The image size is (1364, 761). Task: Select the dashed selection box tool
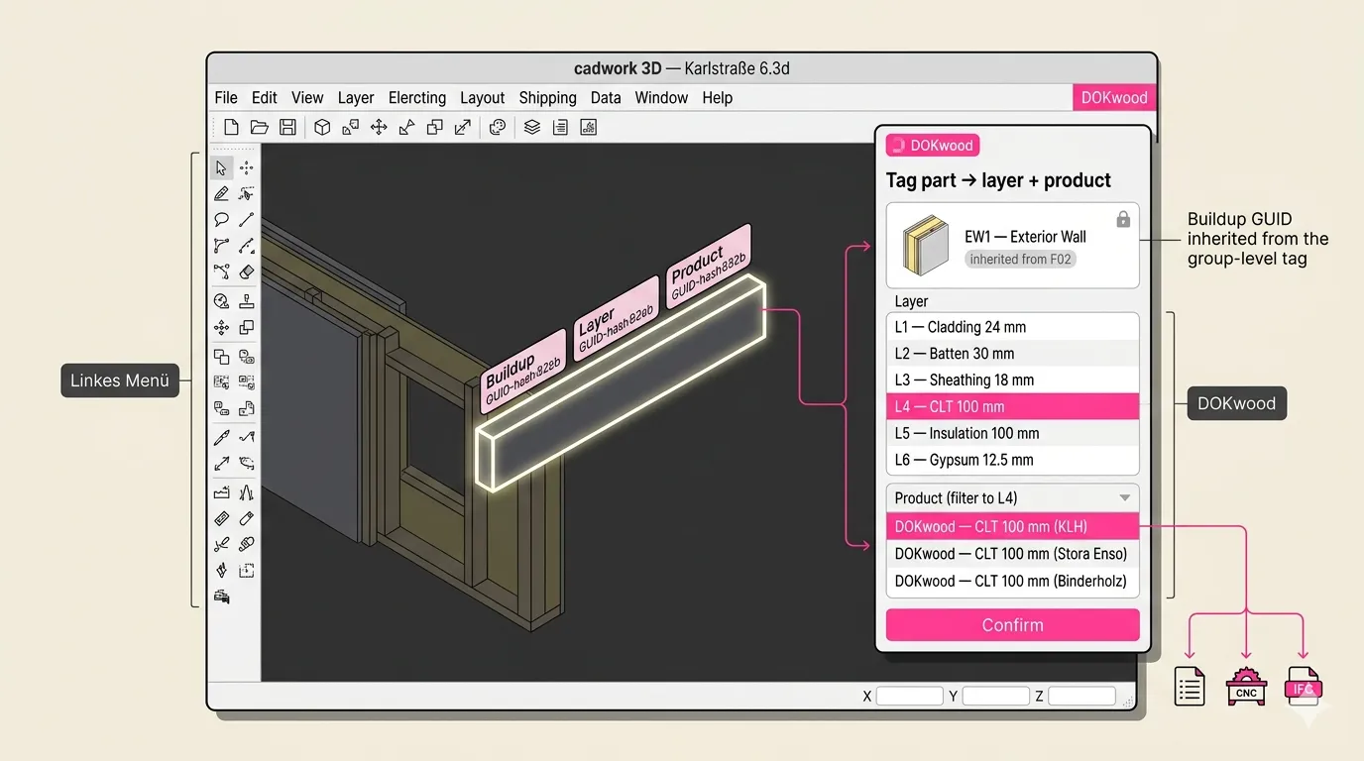(x=247, y=570)
